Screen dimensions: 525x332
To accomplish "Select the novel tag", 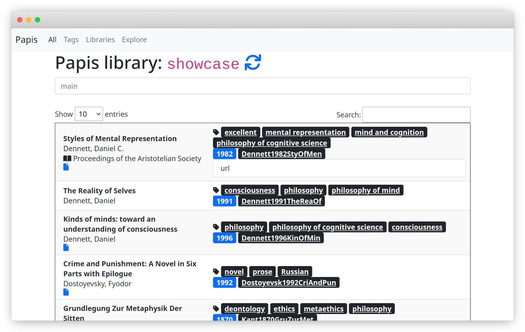I will [234, 271].
